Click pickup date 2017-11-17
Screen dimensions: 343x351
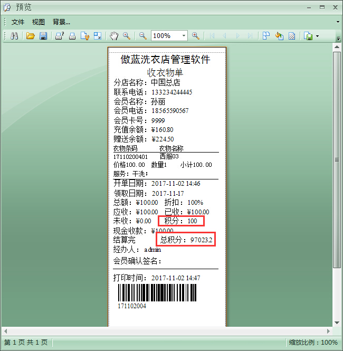point(168,193)
